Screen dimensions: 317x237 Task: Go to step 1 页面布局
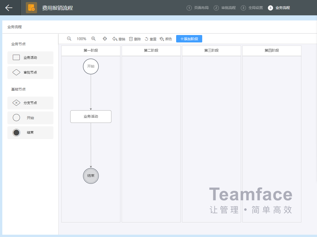[x=198, y=8]
